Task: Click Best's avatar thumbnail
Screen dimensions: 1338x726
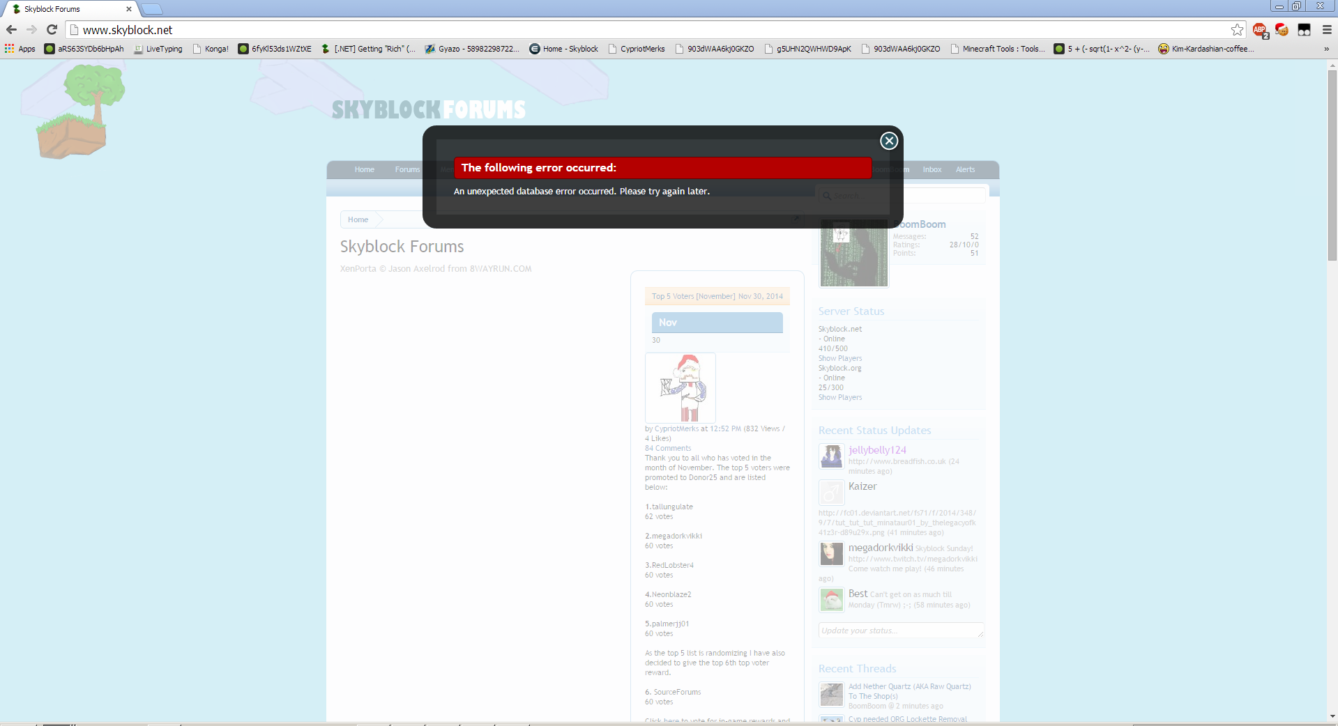Action: tap(831, 600)
